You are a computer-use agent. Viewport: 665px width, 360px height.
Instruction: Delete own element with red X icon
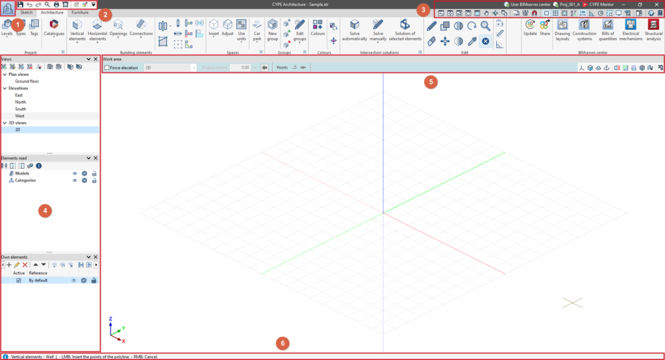coord(25,265)
